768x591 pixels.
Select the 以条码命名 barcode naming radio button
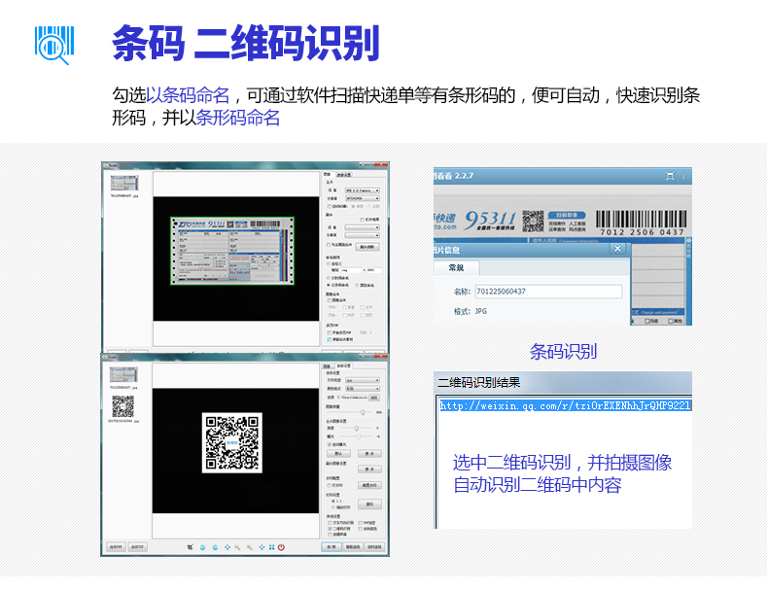tap(329, 285)
